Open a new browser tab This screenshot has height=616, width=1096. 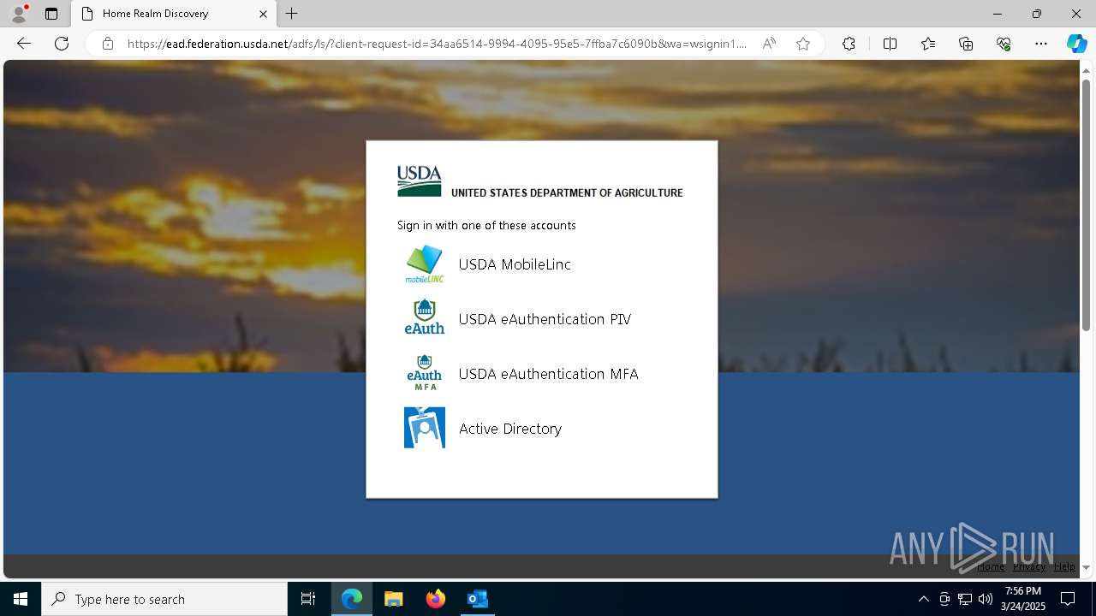pos(292,14)
